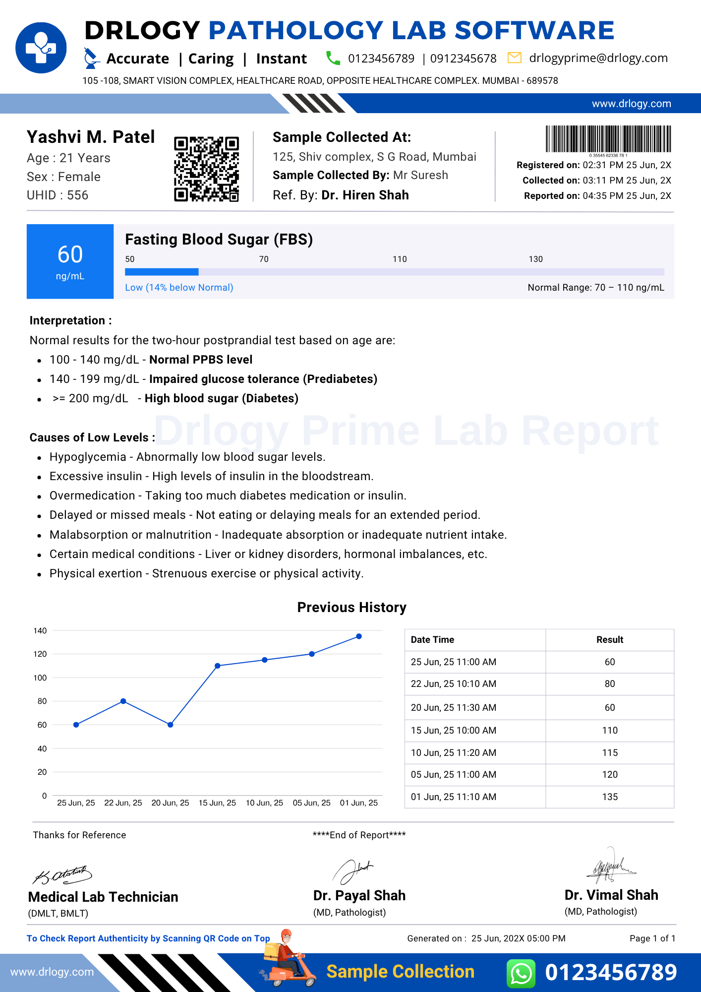Image resolution: width=701 pixels, height=992 pixels.
Task: Click Normal Range: 70 – 110 ng/mL
Action: (596, 288)
